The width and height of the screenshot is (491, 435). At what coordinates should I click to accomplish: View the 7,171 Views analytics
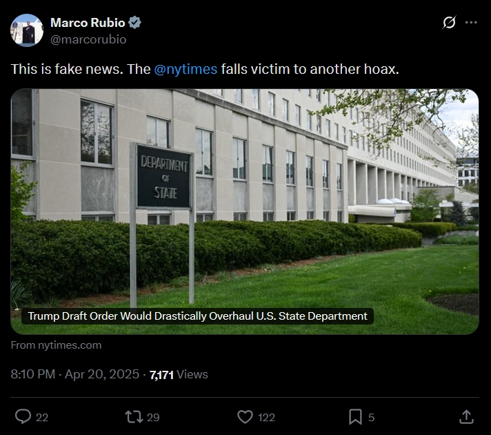click(x=179, y=374)
